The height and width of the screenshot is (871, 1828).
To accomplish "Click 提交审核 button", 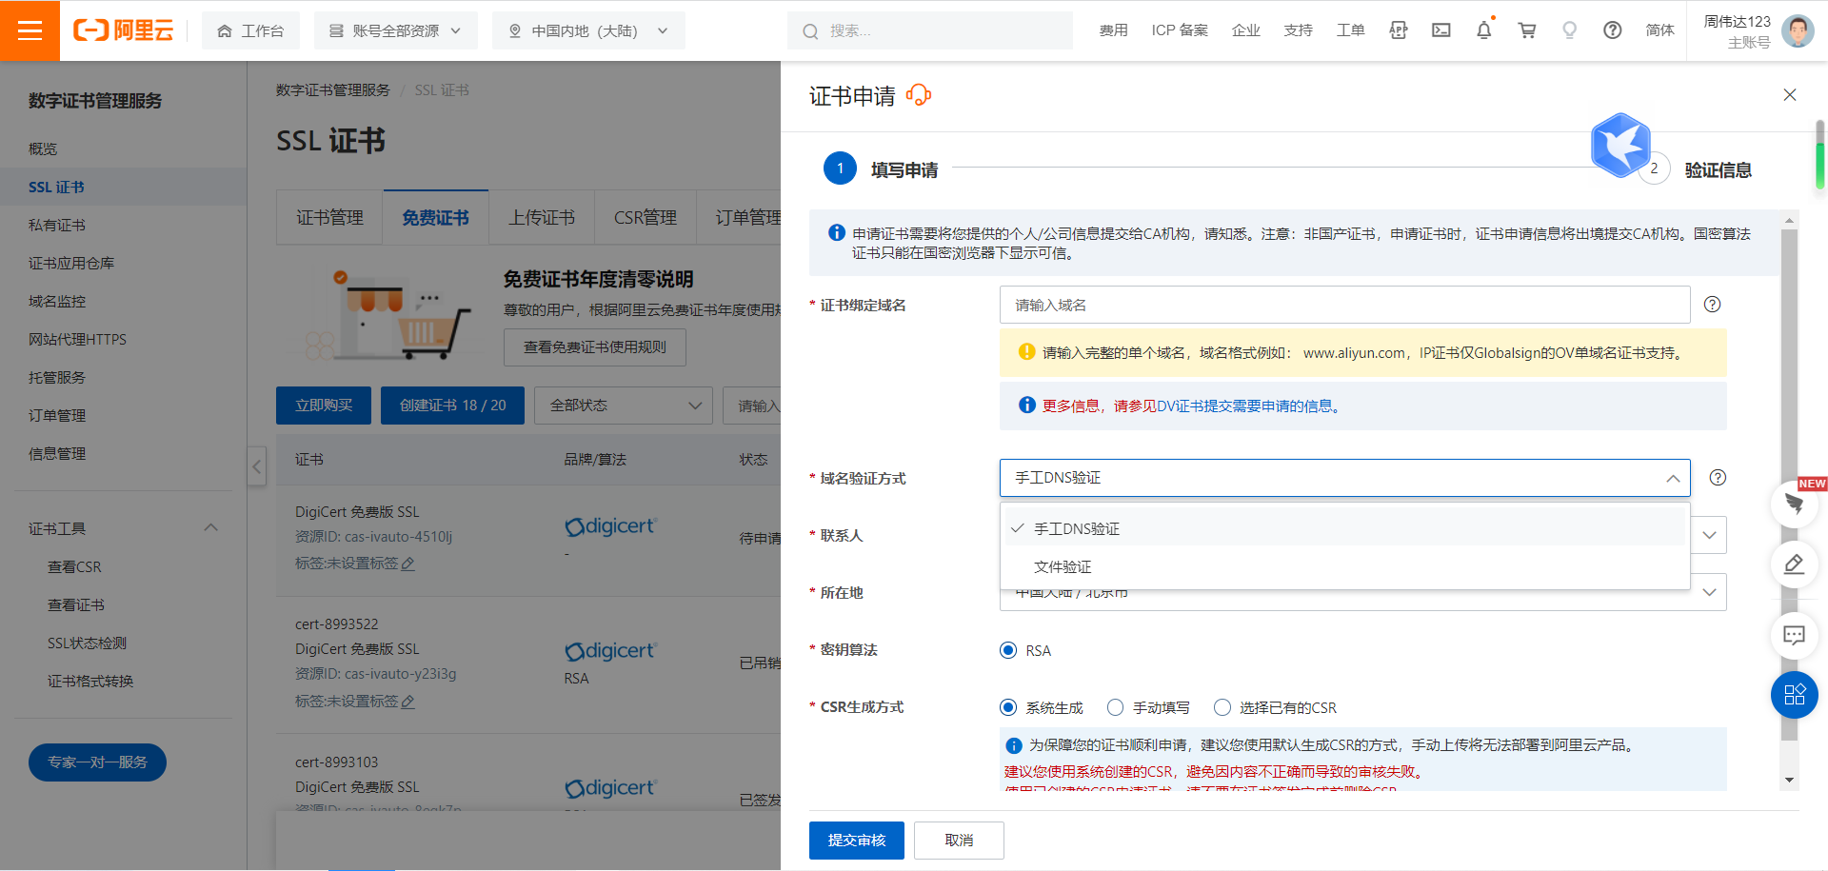I will tap(857, 841).
